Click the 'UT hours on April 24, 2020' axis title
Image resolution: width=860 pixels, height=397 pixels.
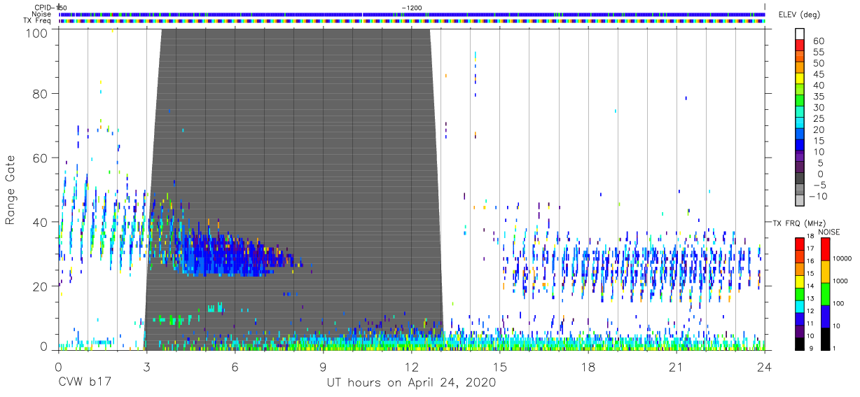pos(411,383)
